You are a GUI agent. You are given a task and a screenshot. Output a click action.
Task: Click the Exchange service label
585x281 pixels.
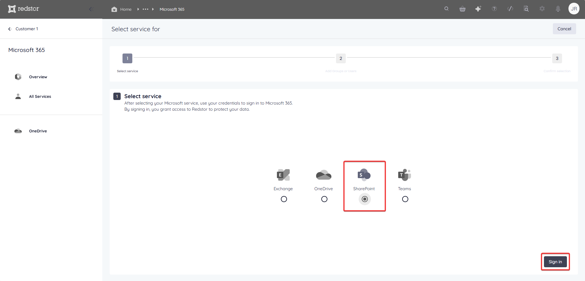point(283,189)
